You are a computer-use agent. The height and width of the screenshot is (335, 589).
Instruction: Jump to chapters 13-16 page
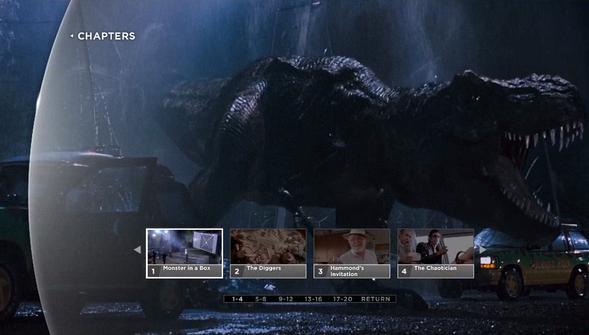tap(313, 299)
